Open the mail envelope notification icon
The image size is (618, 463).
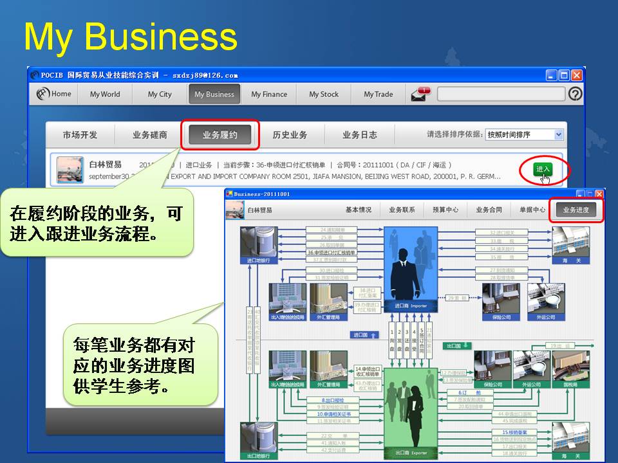coord(420,94)
